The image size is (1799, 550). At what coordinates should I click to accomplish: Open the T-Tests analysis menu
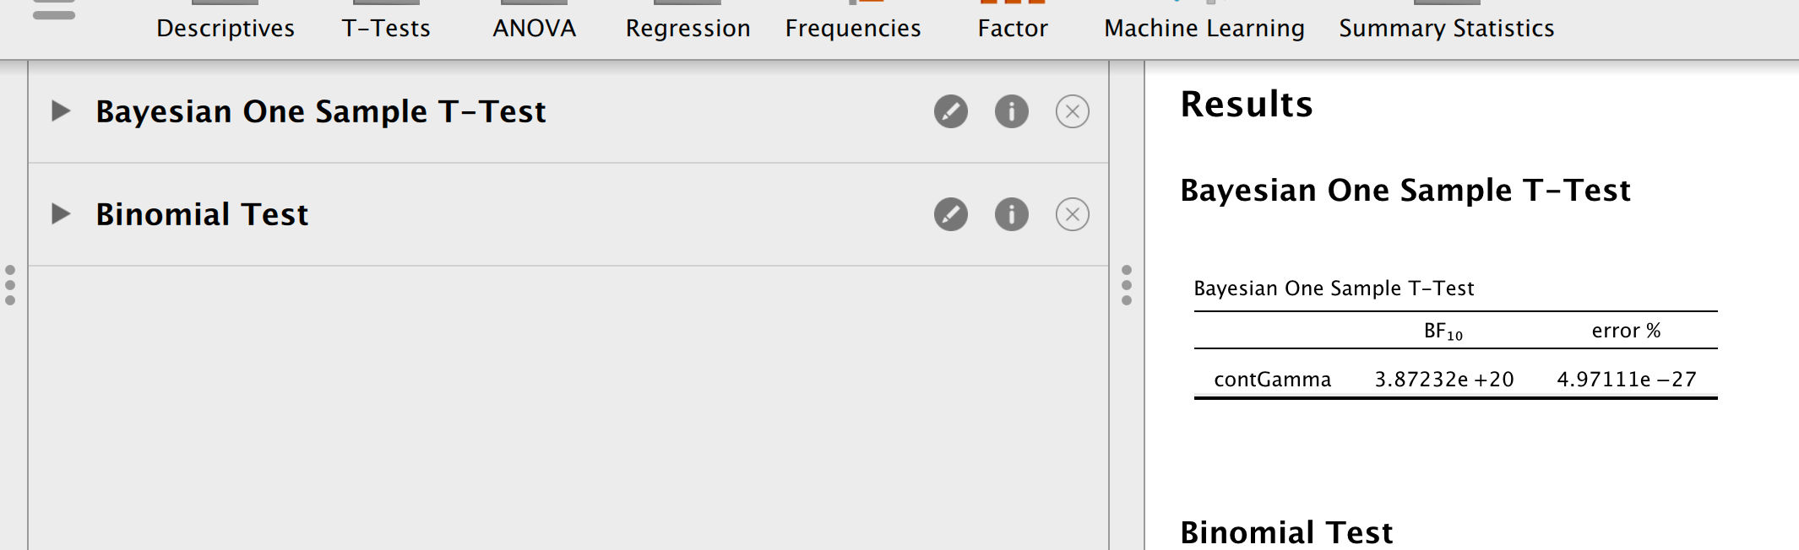(386, 28)
